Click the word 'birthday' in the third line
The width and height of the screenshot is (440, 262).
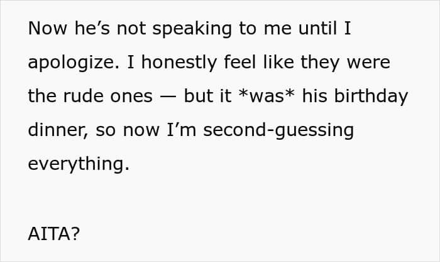pyautogui.click(x=371, y=97)
